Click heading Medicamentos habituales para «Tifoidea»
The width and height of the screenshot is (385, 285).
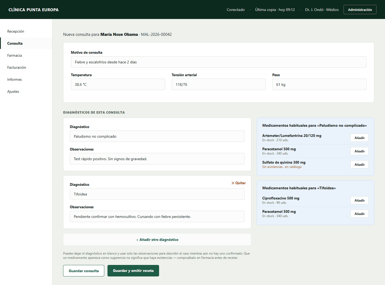pyautogui.click(x=299, y=188)
